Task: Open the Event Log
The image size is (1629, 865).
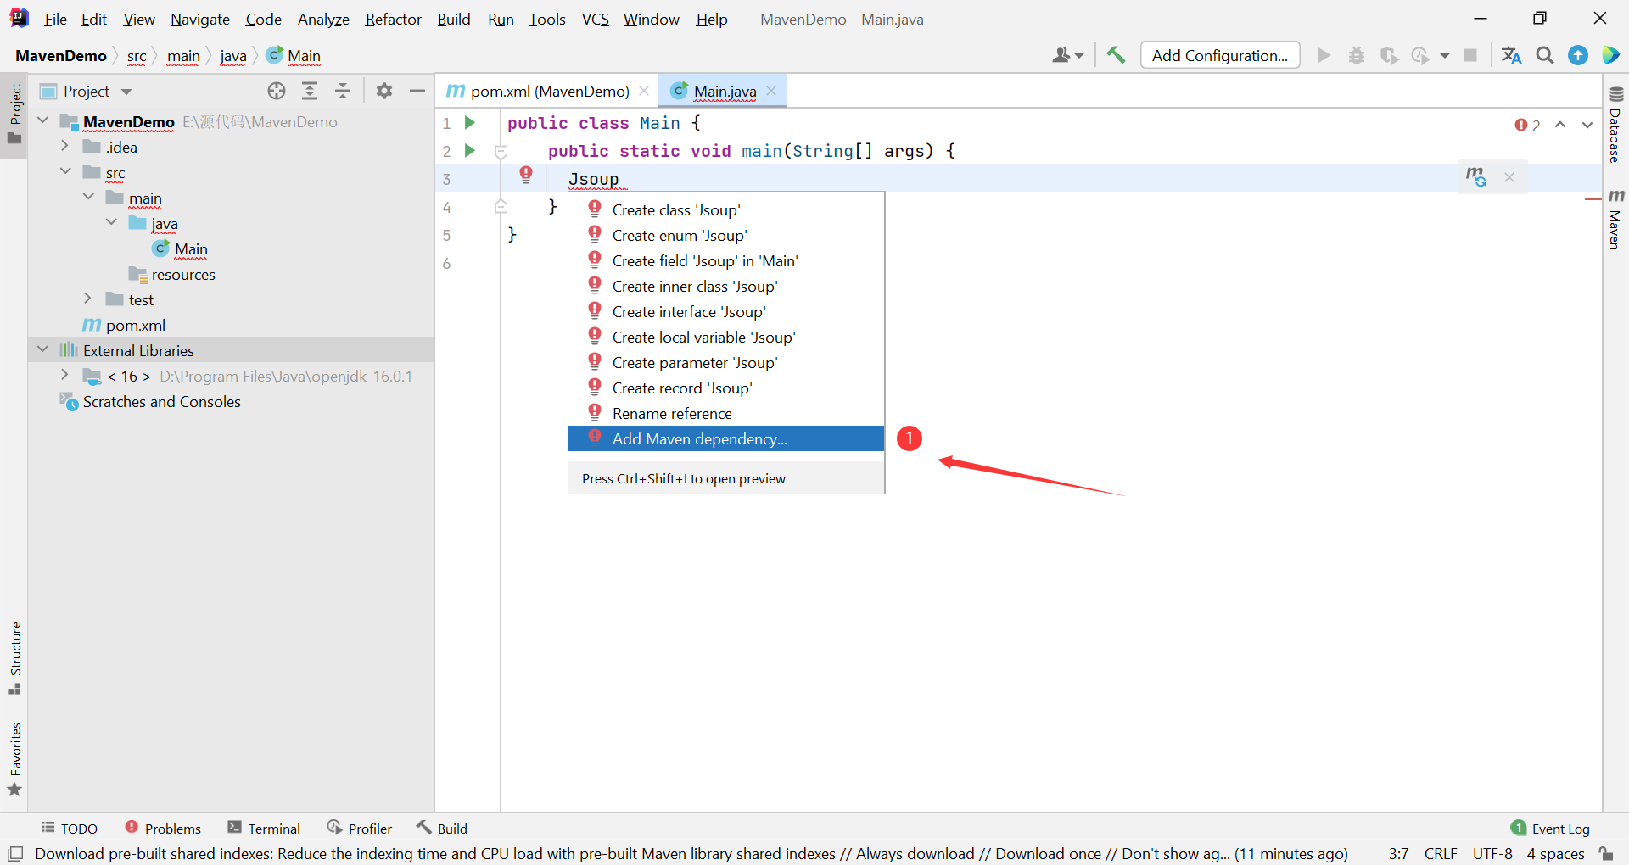Action: point(1550,829)
